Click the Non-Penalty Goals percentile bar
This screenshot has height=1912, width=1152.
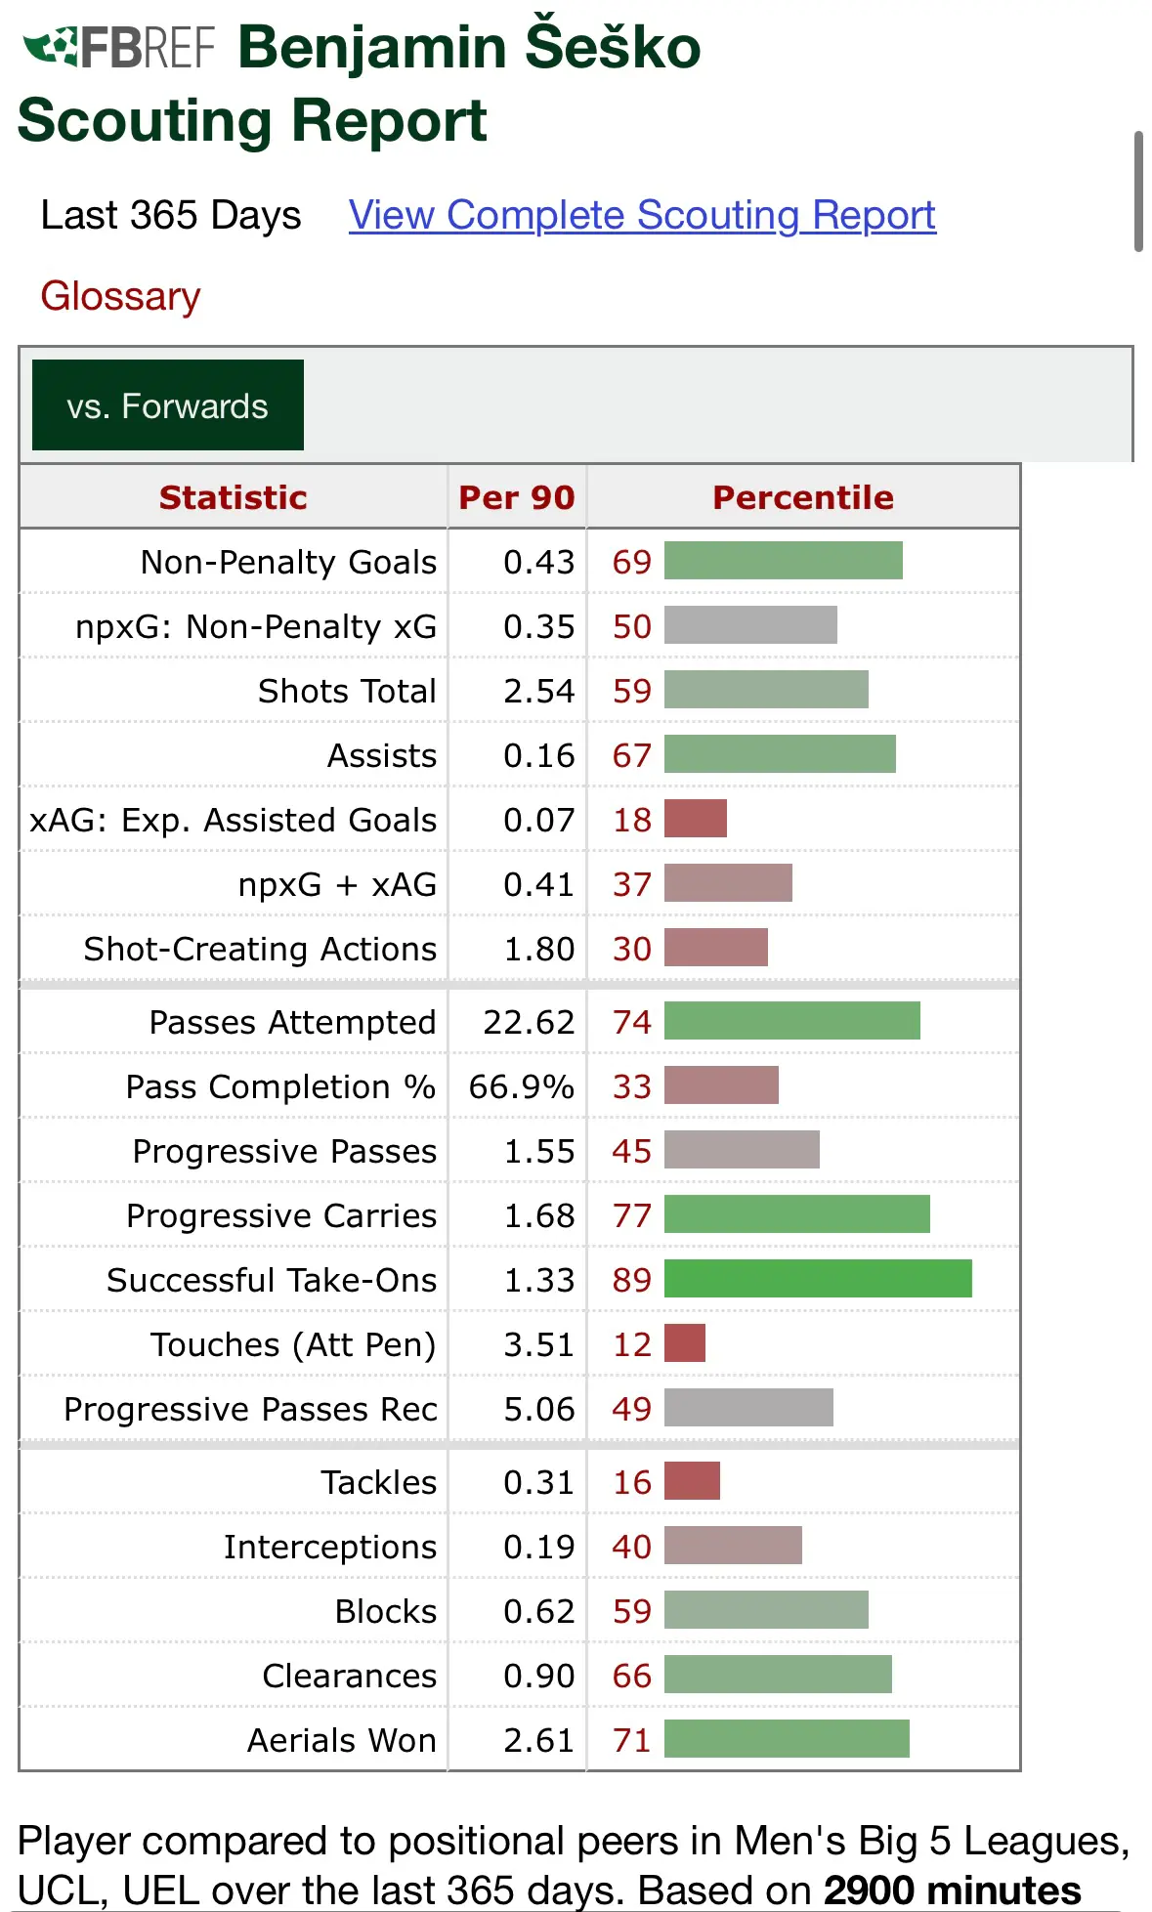[x=784, y=561]
